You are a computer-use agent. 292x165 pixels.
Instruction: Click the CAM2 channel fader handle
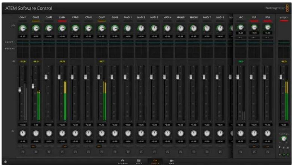33,86
